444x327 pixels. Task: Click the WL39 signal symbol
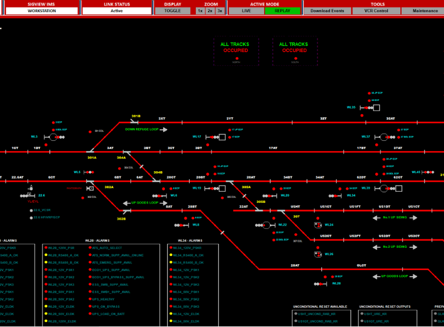(x=388, y=188)
